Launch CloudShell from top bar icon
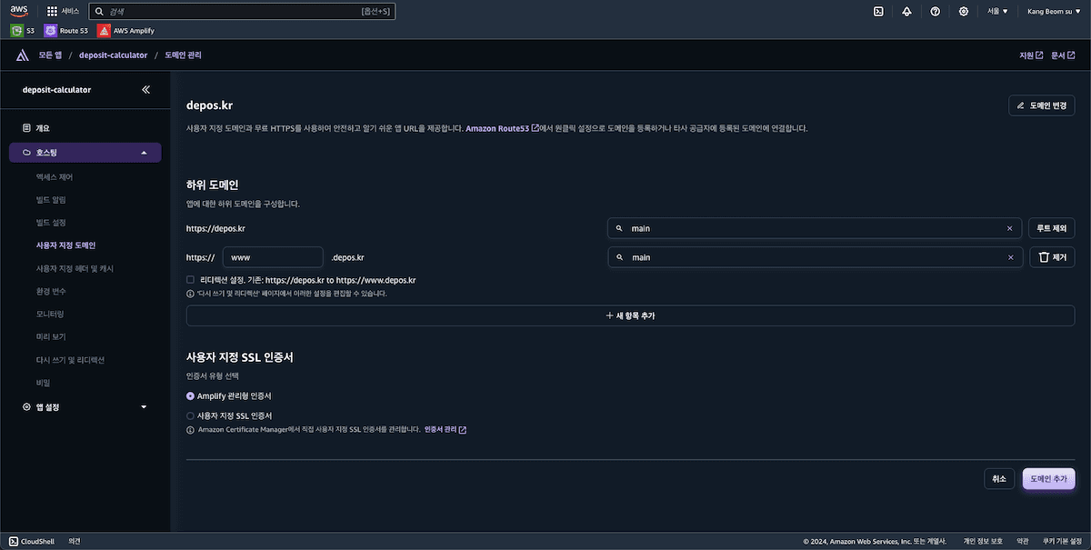The width and height of the screenshot is (1091, 550). pyautogui.click(x=877, y=12)
